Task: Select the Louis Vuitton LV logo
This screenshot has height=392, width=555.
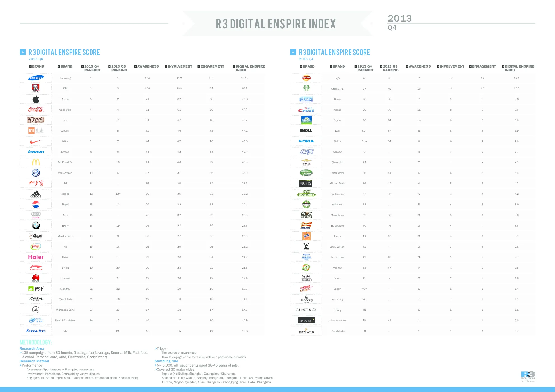Action: pyautogui.click(x=306, y=246)
